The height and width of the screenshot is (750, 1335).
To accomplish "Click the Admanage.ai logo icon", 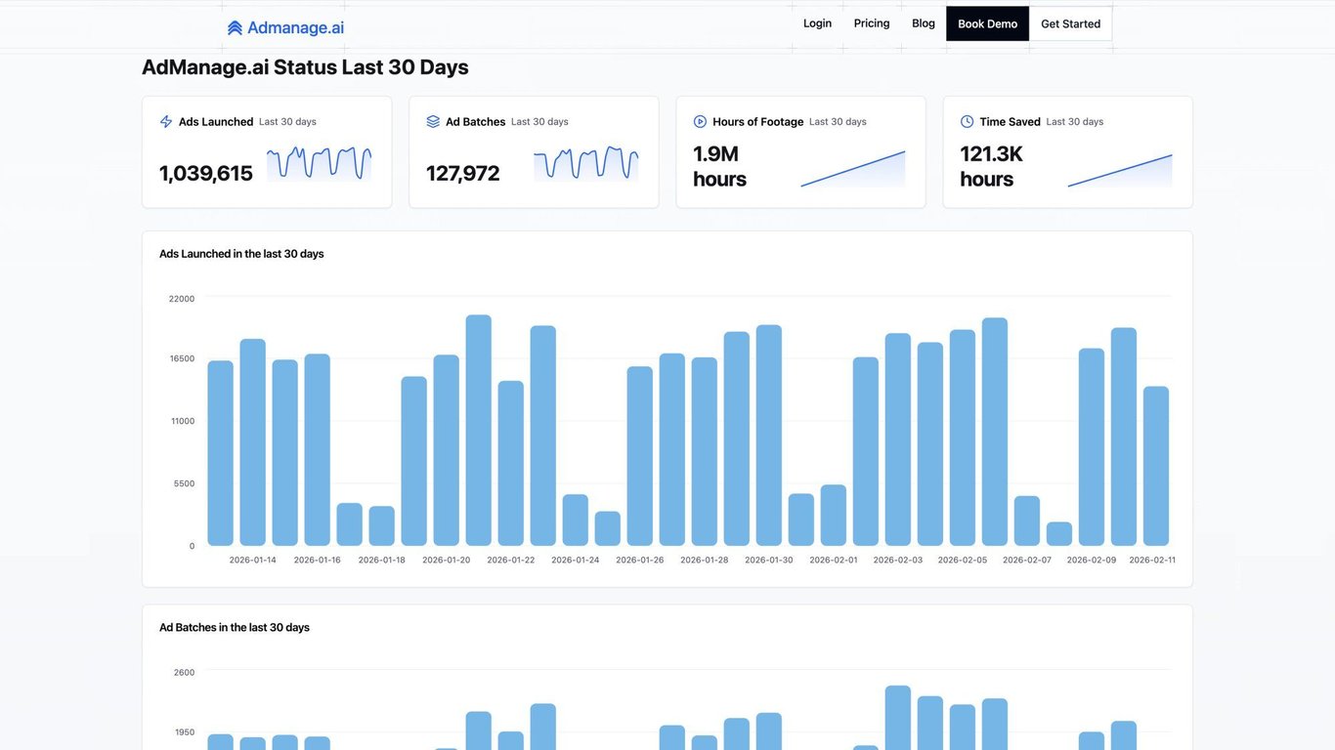I will pos(235,28).
